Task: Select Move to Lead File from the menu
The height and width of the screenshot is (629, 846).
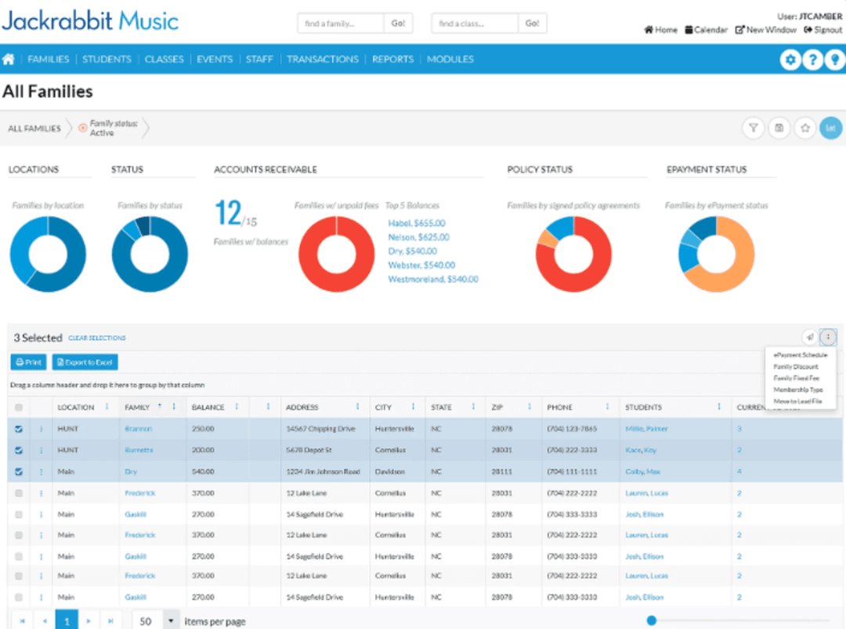Action: click(797, 400)
